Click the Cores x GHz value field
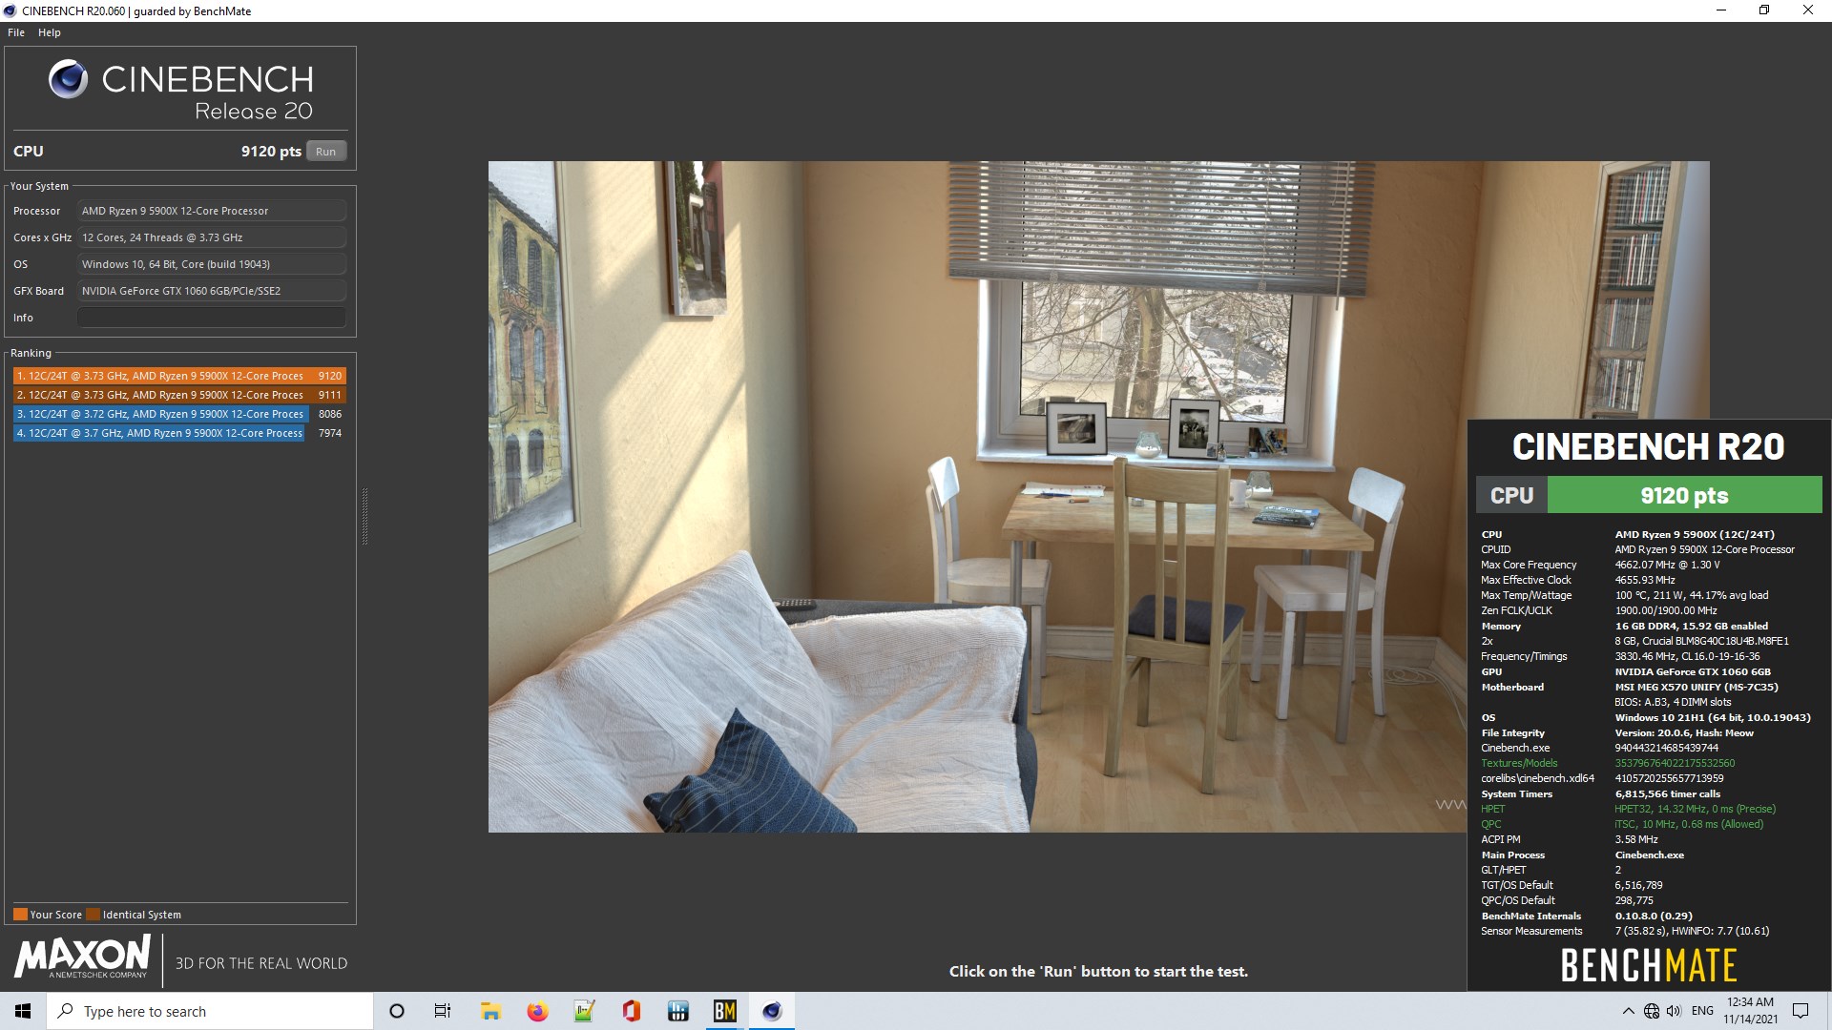Image resolution: width=1832 pixels, height=1030 pixels. [x=211, y=237]
